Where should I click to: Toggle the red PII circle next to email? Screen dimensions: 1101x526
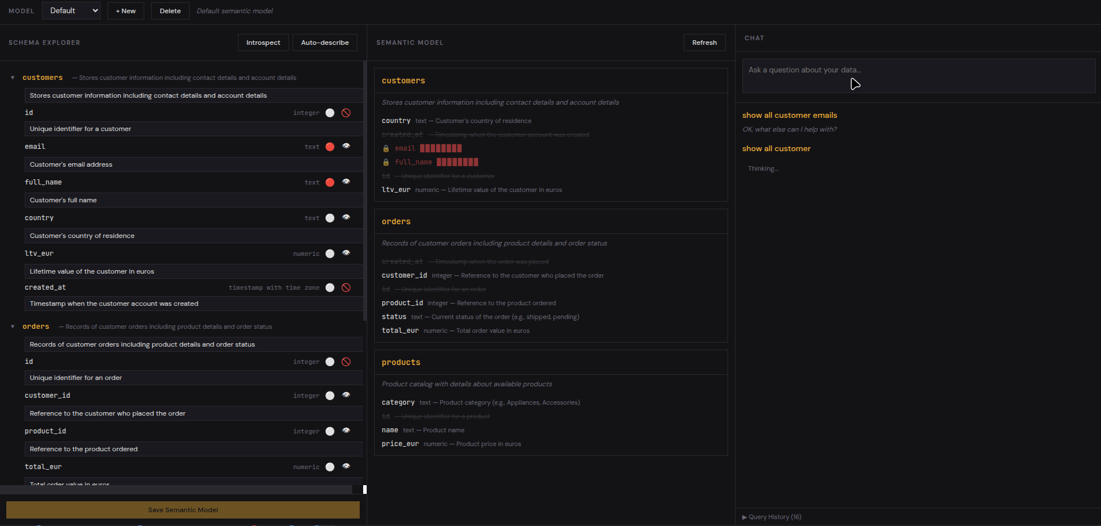[x=329, y=147]
